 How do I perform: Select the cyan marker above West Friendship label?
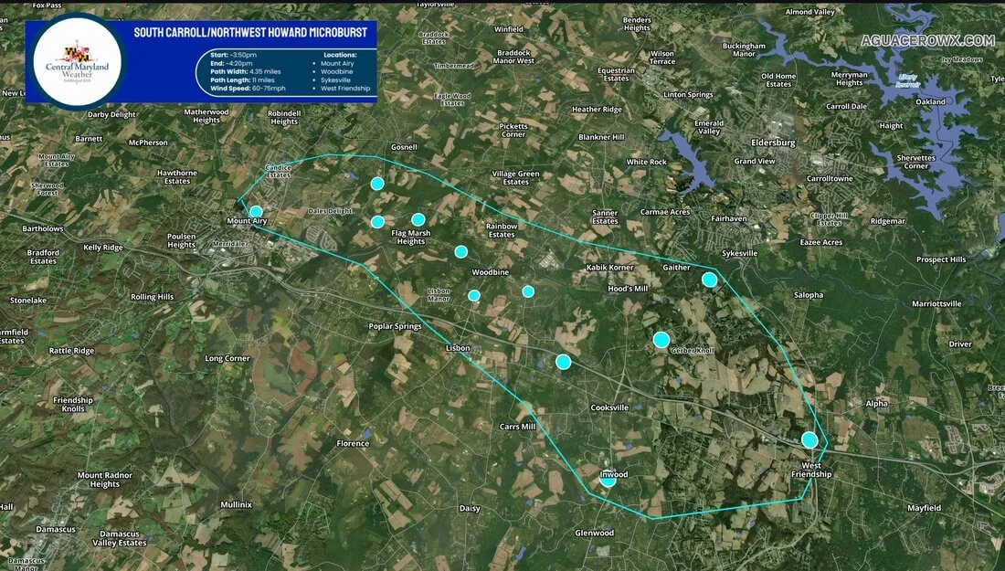pyautogui.click(x=809, y=439)
